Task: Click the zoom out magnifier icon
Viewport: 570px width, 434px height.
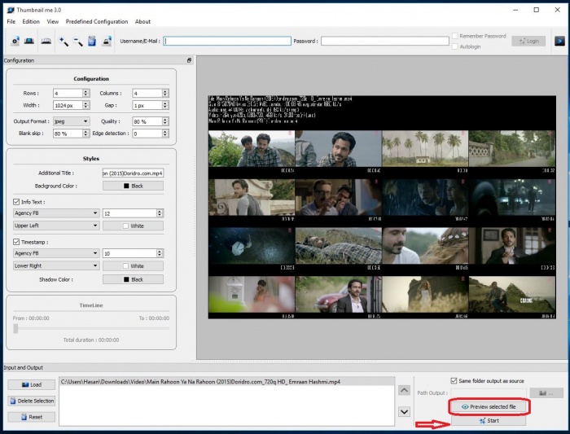Action: point(77,41)
